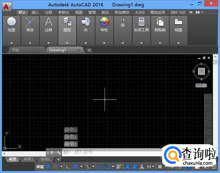Close the Drawing1 file tab
Screen dimensions: 220x173
[x=79, y=50]
